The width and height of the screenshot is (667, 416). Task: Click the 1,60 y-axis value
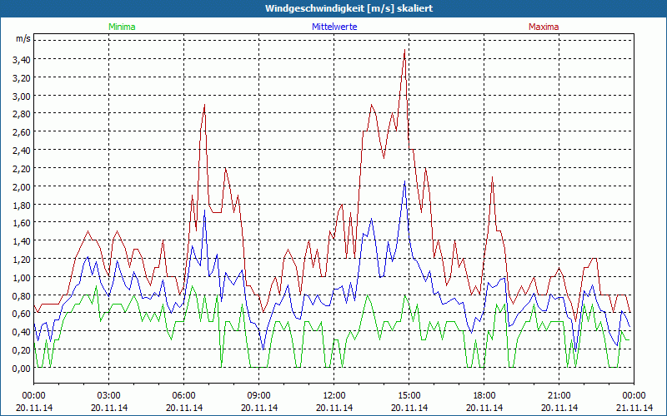click(x=22, y=223)
